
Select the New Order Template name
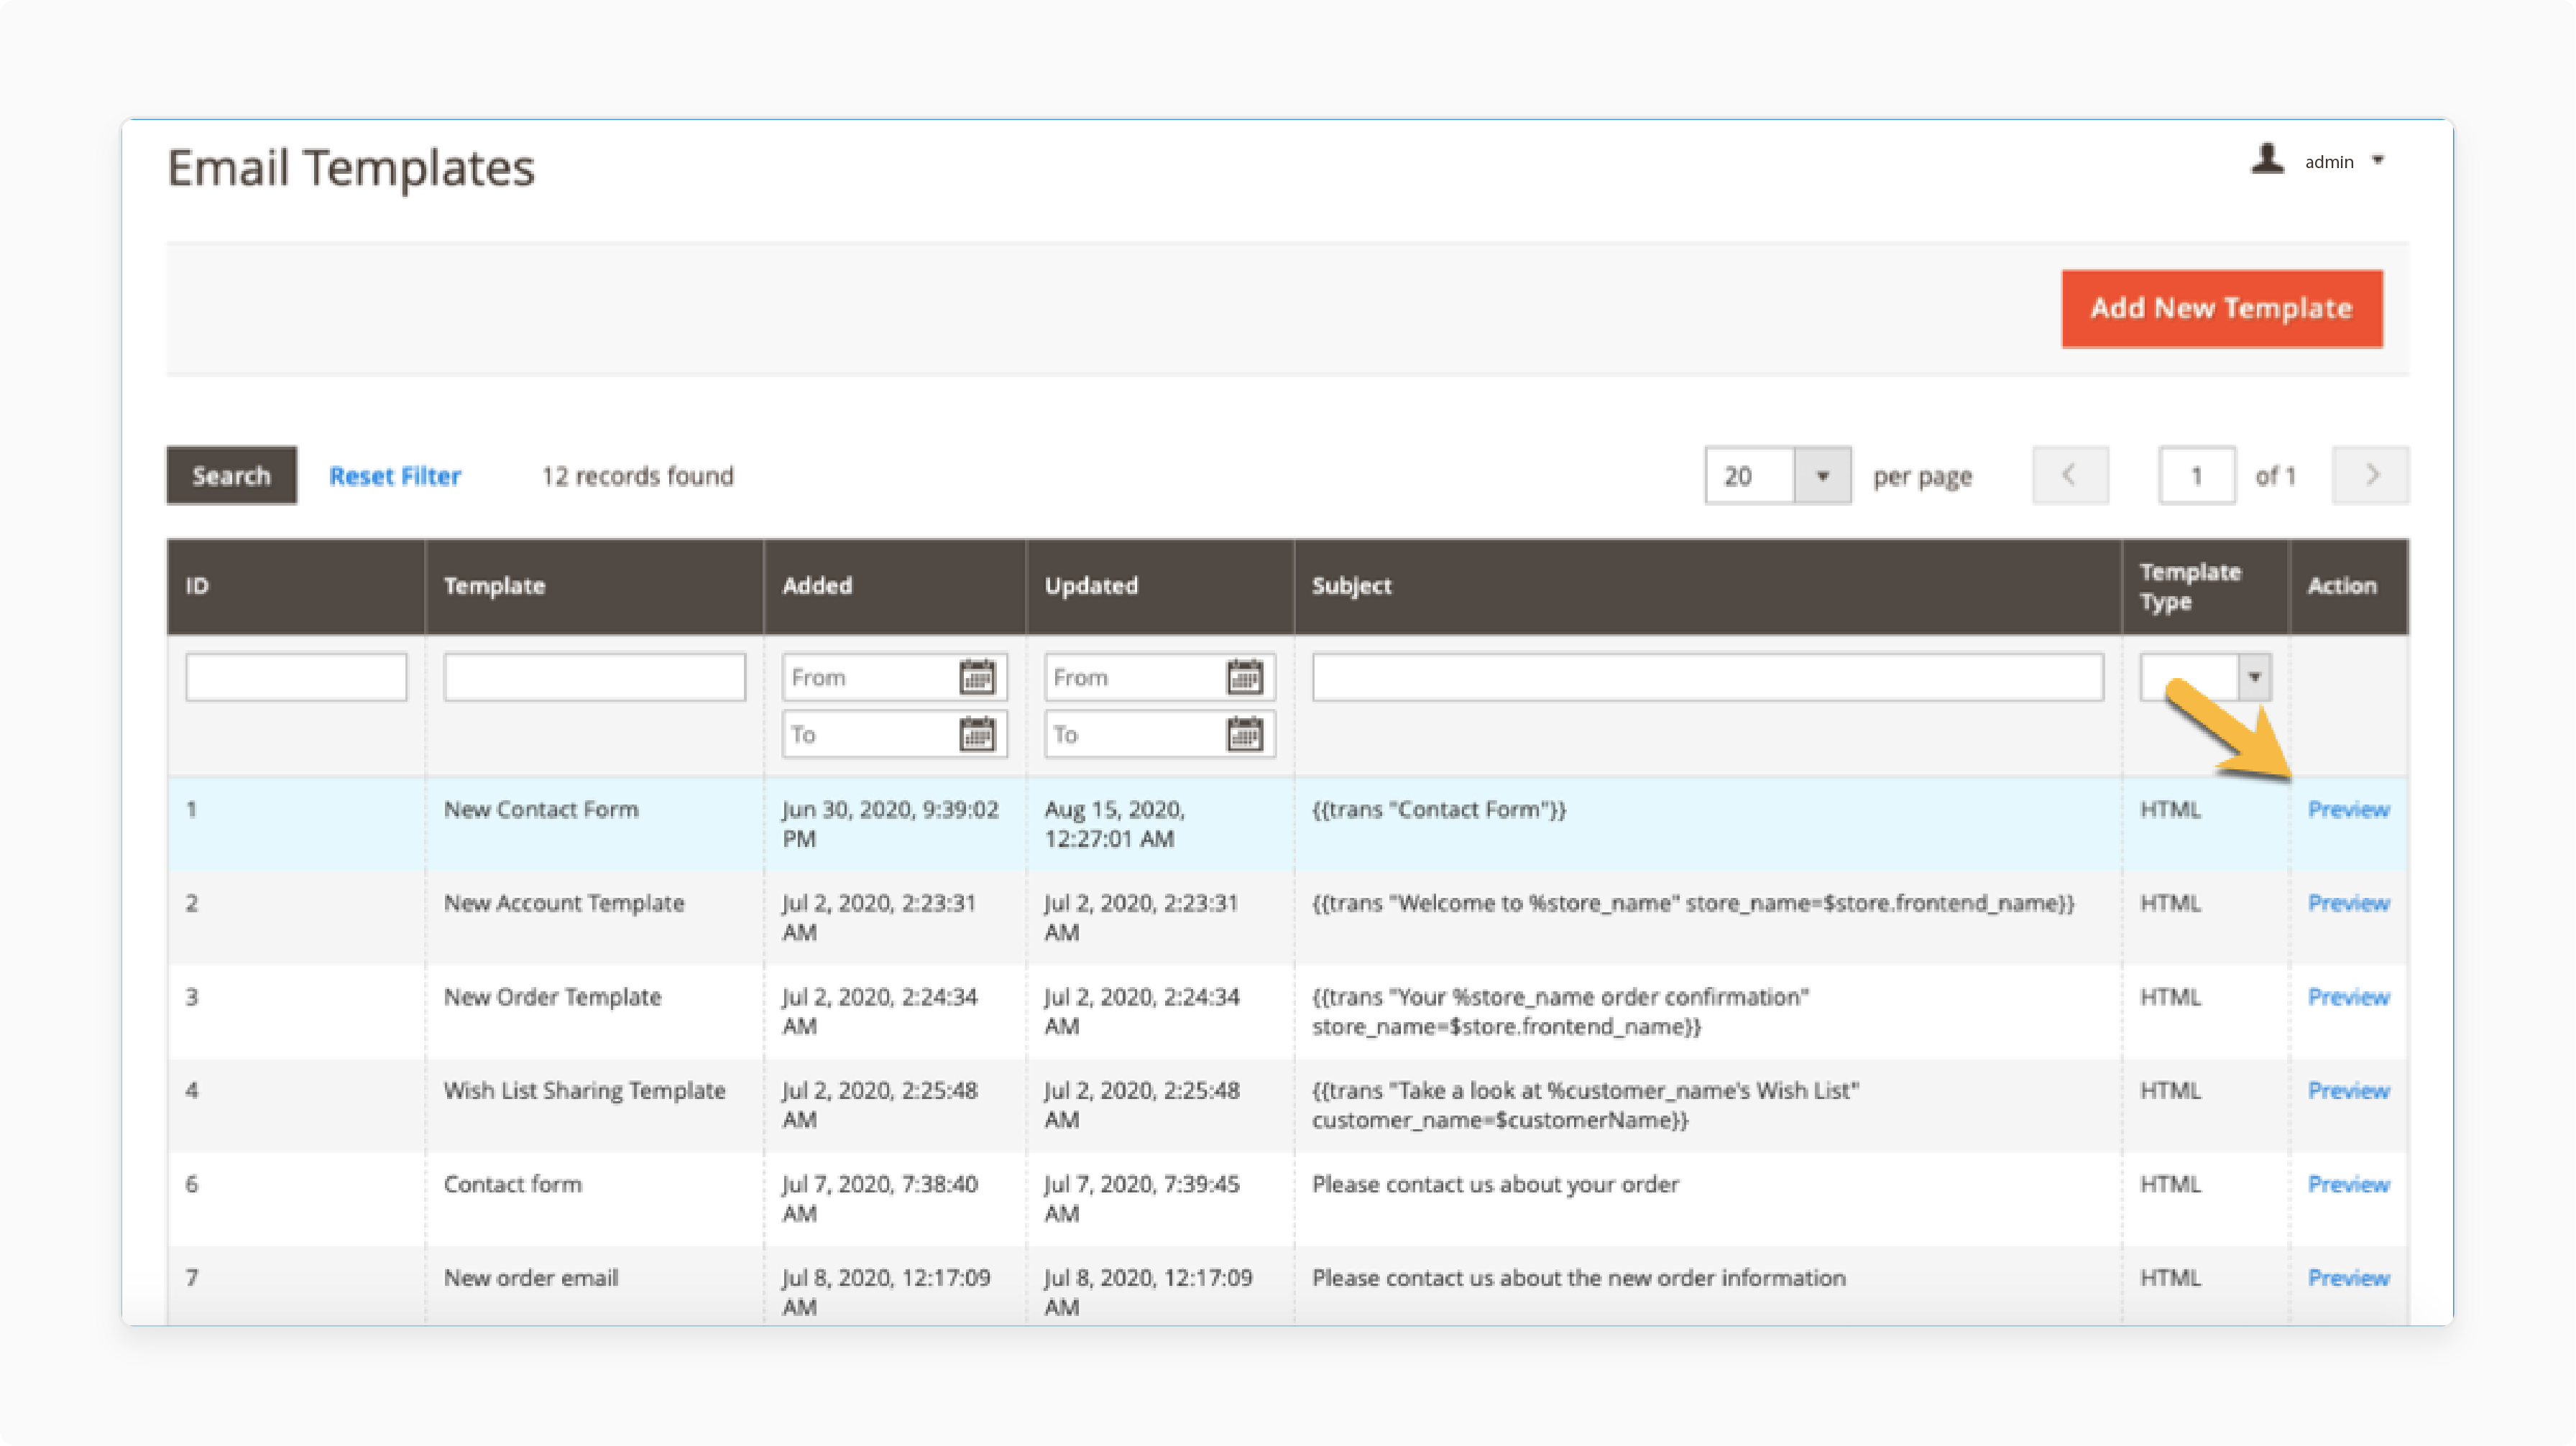(552, 997)
